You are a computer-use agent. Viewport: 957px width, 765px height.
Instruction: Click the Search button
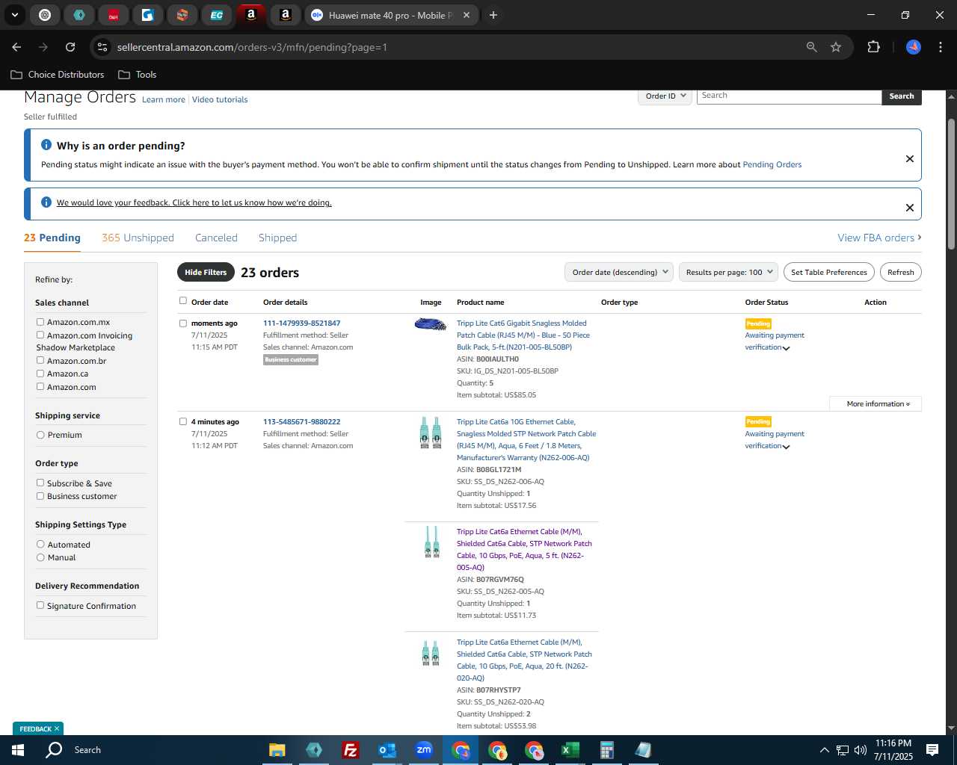(902, 96)
